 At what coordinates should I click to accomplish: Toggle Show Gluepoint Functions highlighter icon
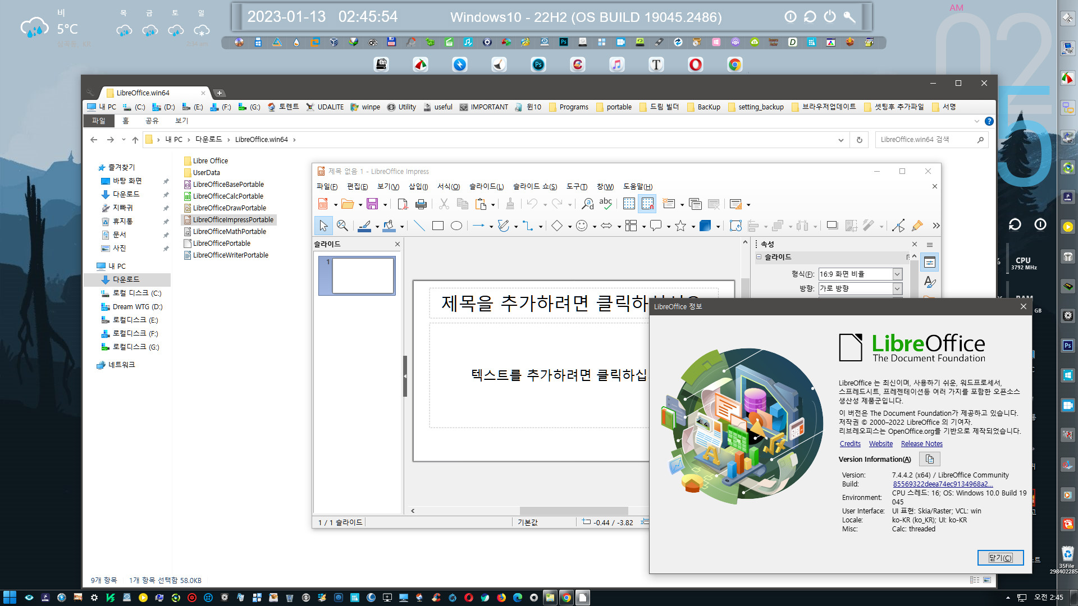point(917,226)
